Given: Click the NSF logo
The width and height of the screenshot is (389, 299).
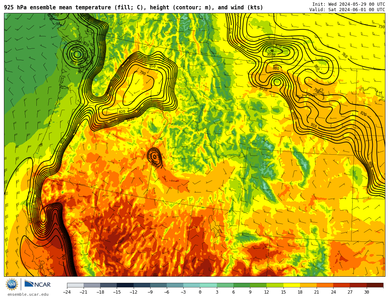Looking at the screenshot, I should click(12, 284).
